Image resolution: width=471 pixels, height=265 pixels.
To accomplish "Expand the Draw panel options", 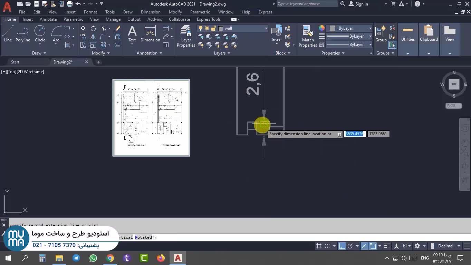I will [39, 53].
